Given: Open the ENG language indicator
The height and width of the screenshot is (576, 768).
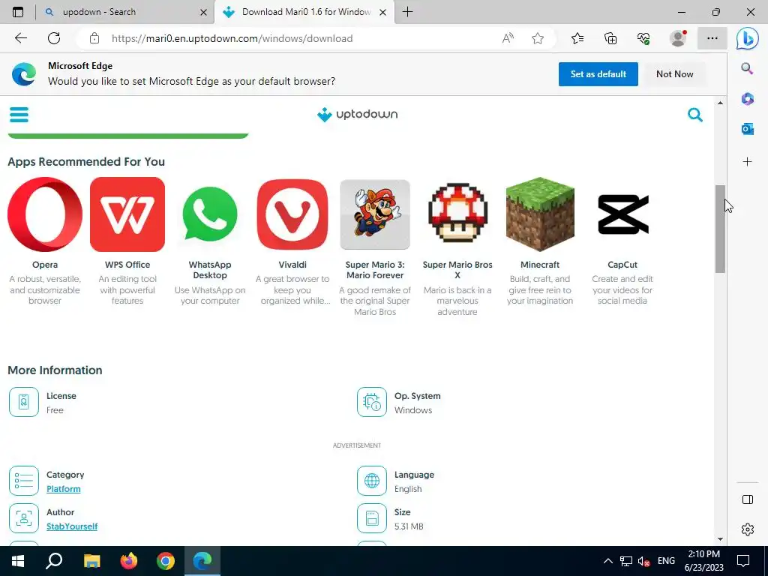Looking at the screenshot, I should pos(666,561).
